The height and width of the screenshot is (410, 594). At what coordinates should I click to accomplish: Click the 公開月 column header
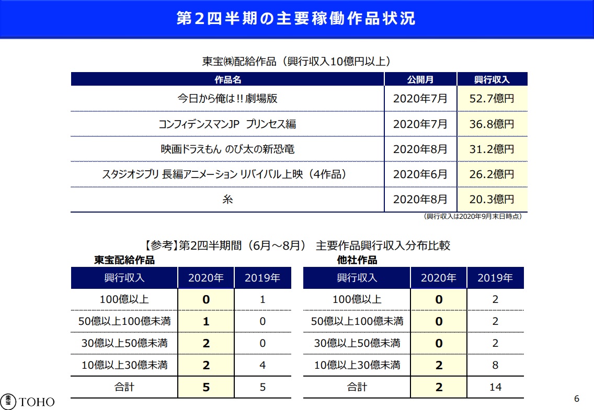click(420, 79)
